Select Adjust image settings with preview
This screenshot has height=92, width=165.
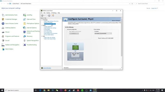coord(51,21)
